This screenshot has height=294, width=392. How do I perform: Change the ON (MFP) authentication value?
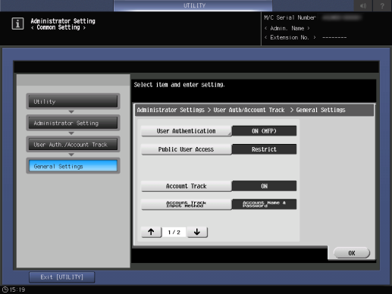point(264,131)
